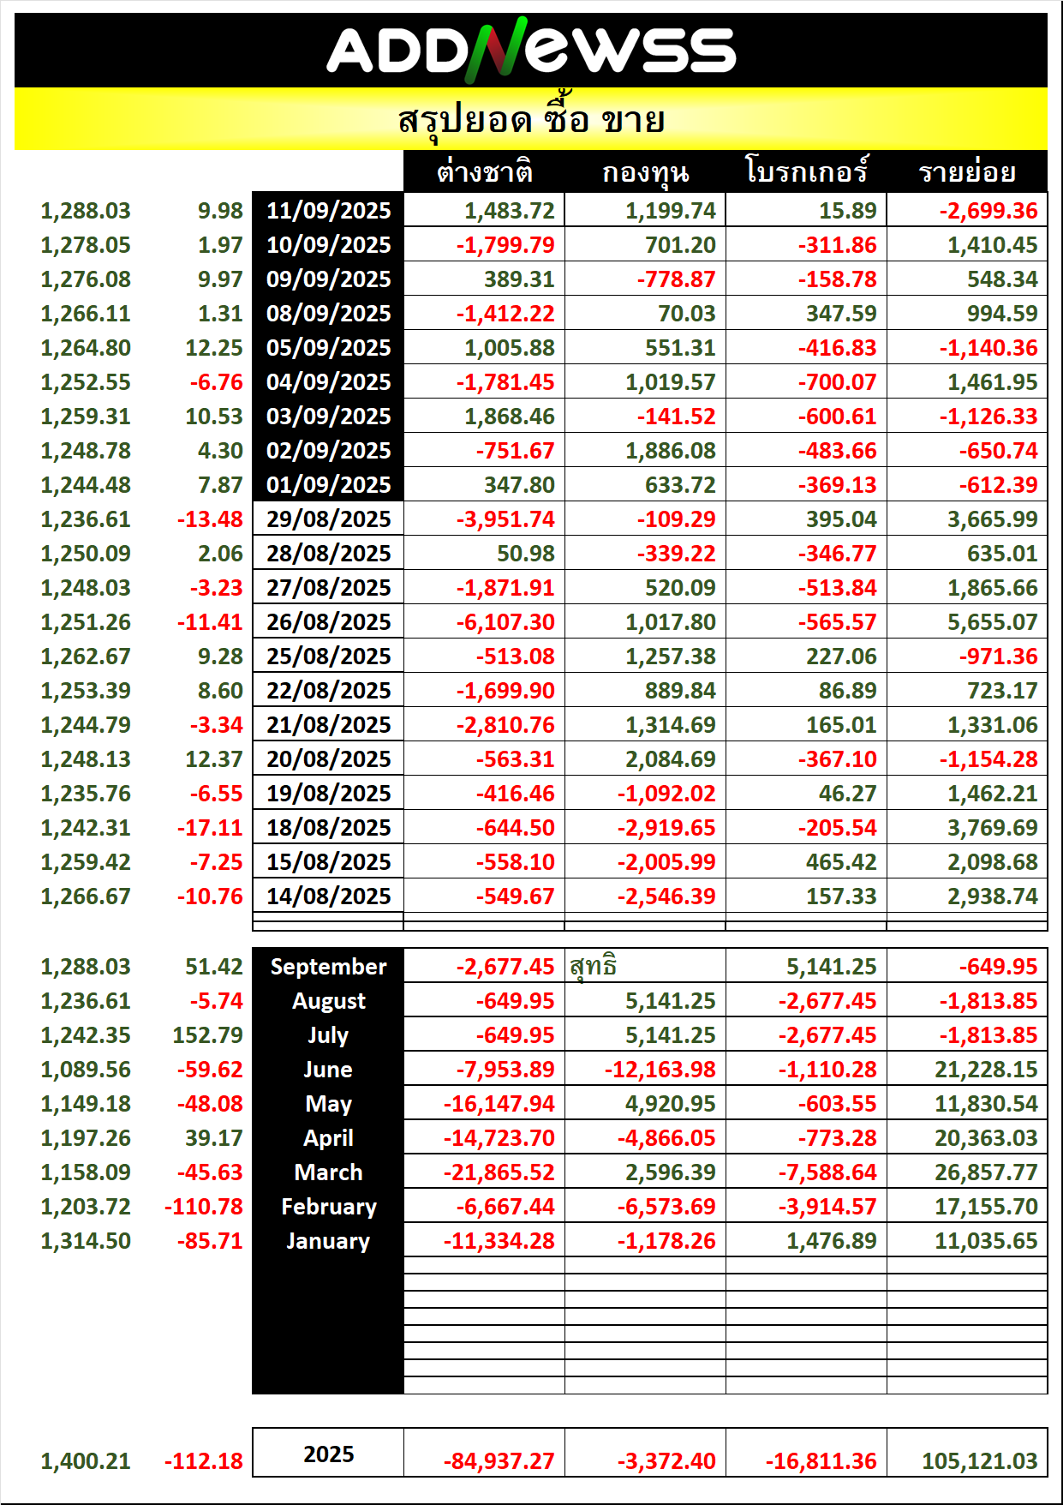Click the สุทธิ label in September row
This screenshot has width=1063, height=1505.
(x=593, y=966)
